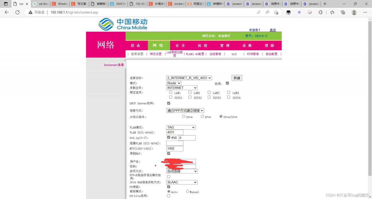
Task: Open the Favorites star list icon
Action: [x=332, y=12]
